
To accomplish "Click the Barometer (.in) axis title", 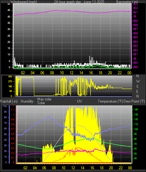I will click(127, 2).
